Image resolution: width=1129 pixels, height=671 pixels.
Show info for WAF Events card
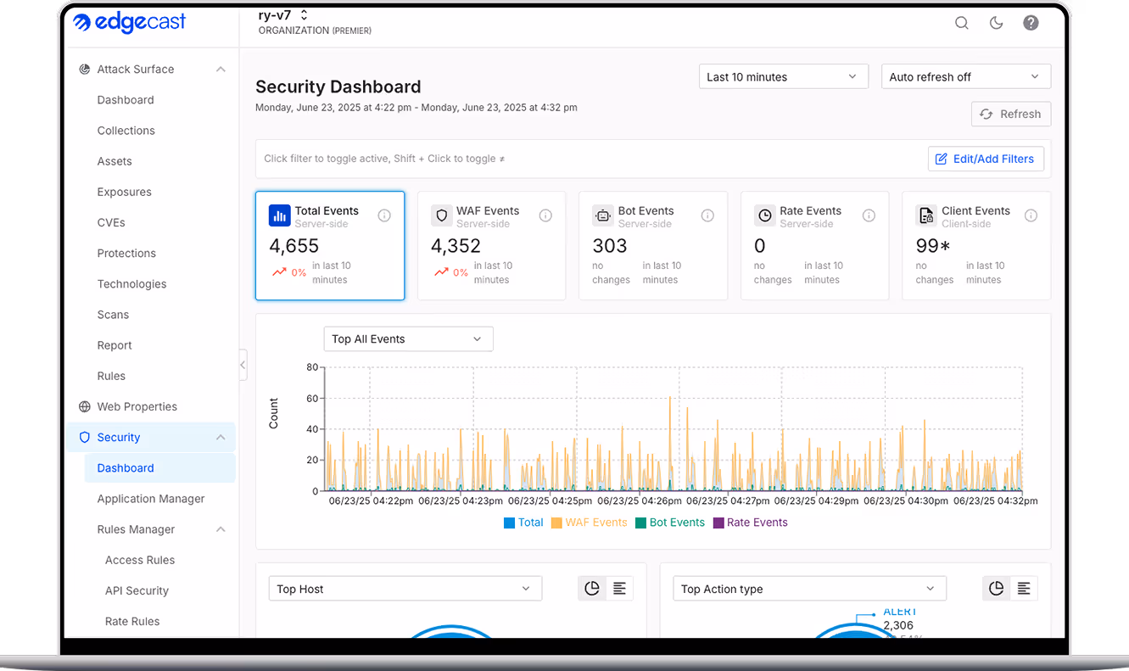(545, 215)
